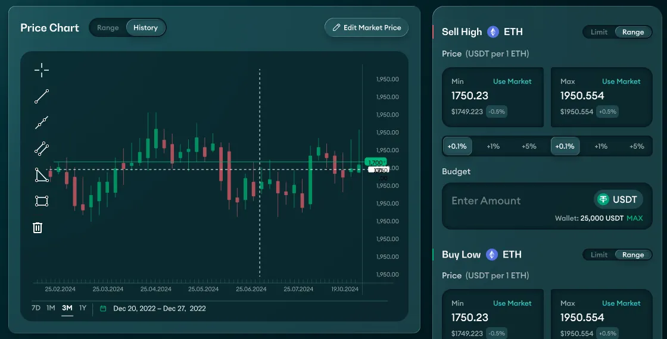Select the 1M timeframe tab
The height and width of the screenshot is (339, 667).
(x=51, y=308)
